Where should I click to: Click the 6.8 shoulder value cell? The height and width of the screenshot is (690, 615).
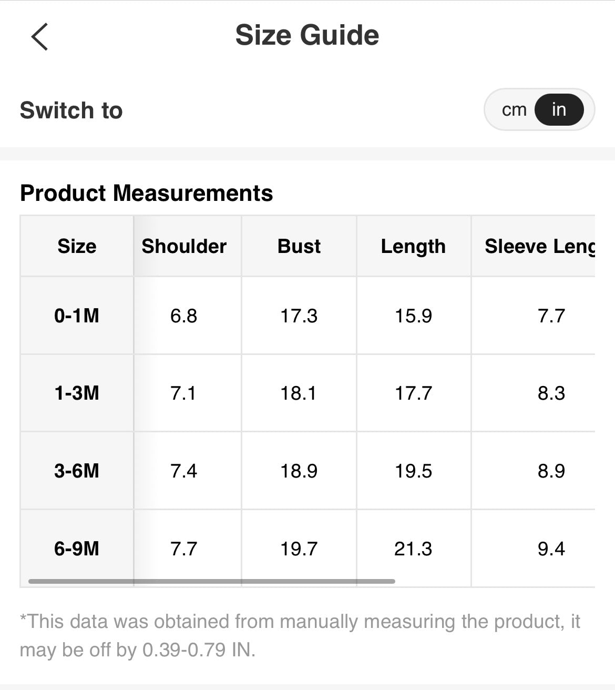click(x=183, y=316)
